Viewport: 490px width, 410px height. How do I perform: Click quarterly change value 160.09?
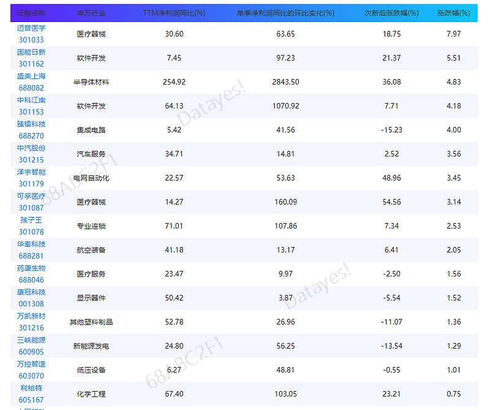tap(285, 202)
